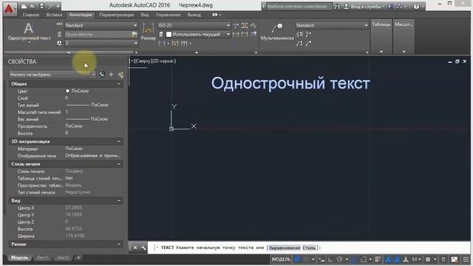Switch to the 'Главная' ribbon tab
This screenshot has width=473, height=266.
click(x=31, y=15)
